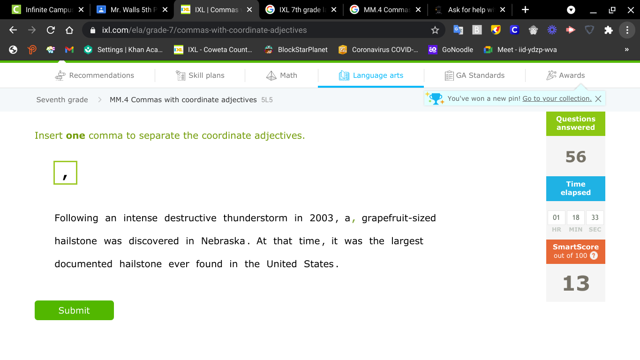Go to the browser home page
The height and width of the screenshot is (360, 640).
[x=69, y=30]
